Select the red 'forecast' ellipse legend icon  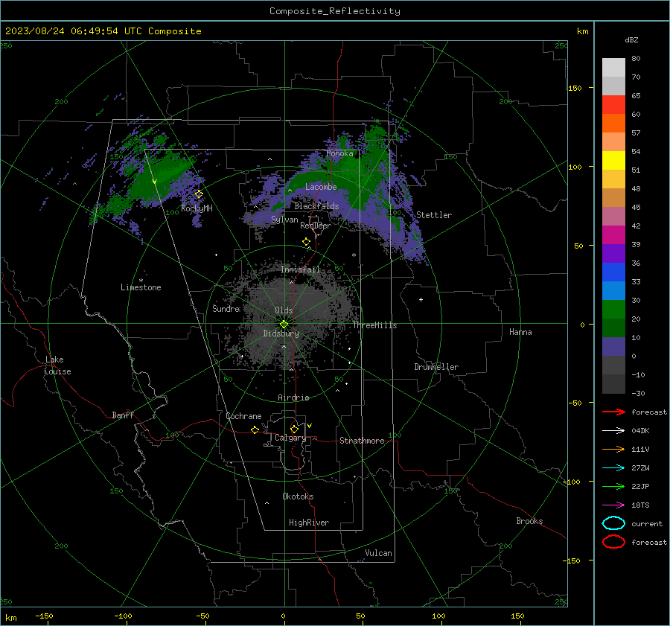[613, 542]
